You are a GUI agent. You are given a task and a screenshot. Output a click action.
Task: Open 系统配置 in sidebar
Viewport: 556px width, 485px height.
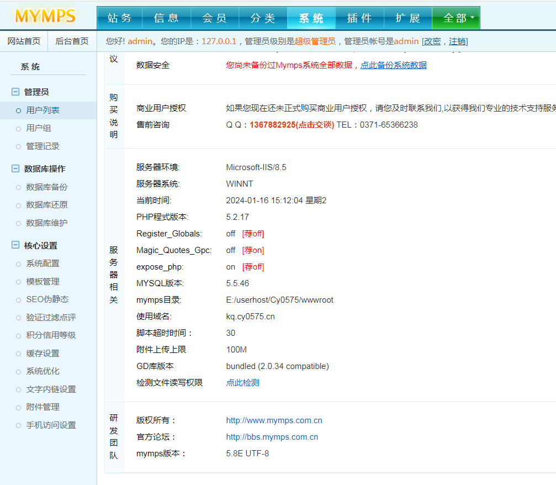point(43,263)
